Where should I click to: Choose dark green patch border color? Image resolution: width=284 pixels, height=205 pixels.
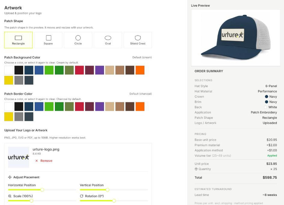[59, 106]
